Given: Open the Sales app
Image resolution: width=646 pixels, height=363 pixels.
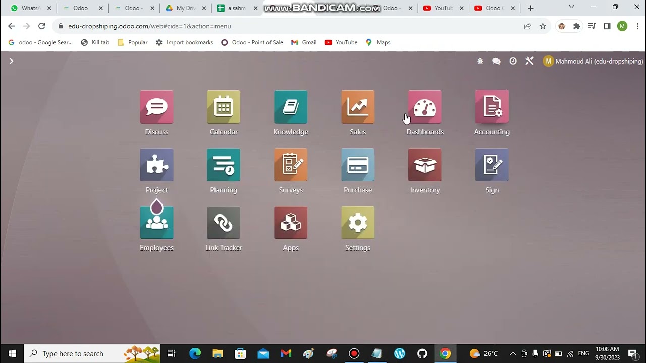Looking at the screenshot, I should pos(358,107).
